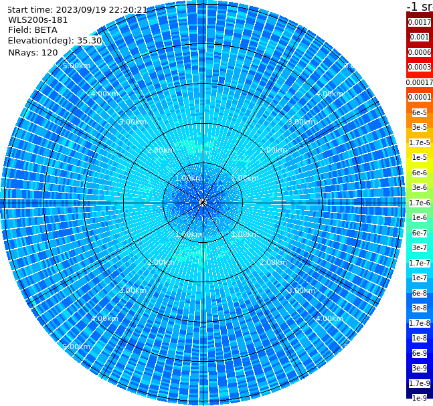433x406 pixels.
Task: Select the Elevation(deg): 35.30 text
Action: 55,41
